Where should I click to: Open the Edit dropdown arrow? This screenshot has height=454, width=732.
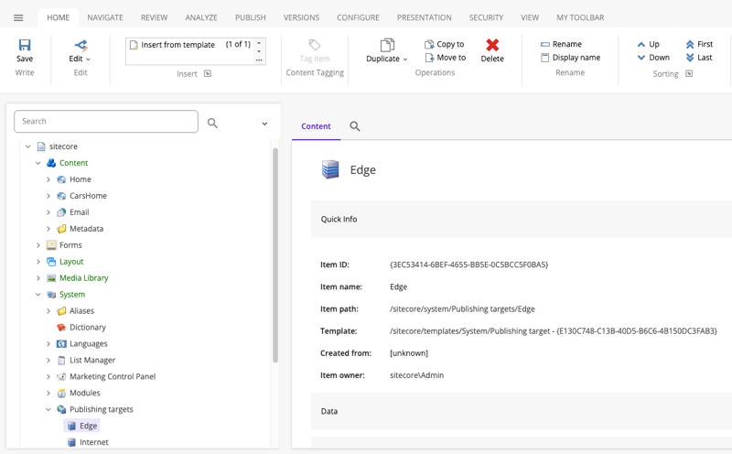(88, 59)
